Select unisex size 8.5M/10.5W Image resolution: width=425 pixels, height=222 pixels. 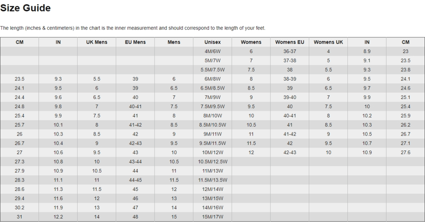tap(213, 125)
